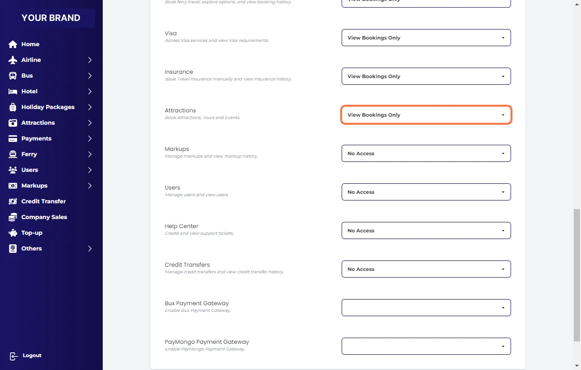Screen dimensions: 581x370
Task: Click the YOUR BRAND logo
Action: point(51,18)
